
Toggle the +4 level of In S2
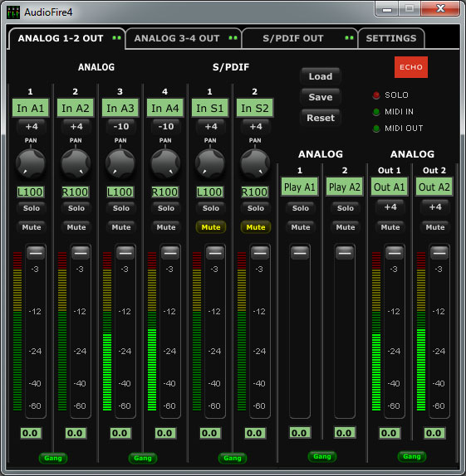(256, 127)
